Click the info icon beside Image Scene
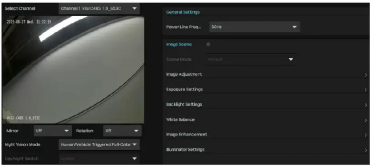The image size is (370, 166). coord(208,44)
